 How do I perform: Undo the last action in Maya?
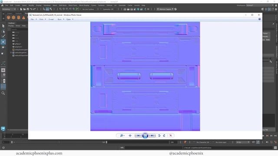[x=31, y=9]
